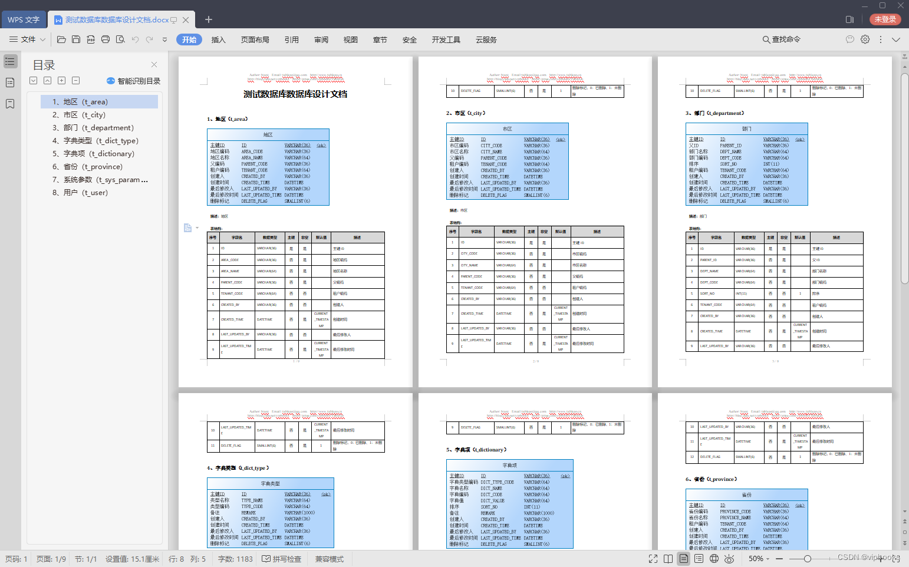Add a new tab with plus button
This screenshot has width=909, height=567.
pos(209,19)
